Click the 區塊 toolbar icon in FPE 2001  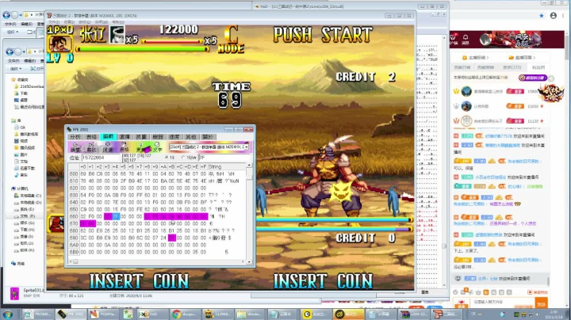click(x=108, y=147)
